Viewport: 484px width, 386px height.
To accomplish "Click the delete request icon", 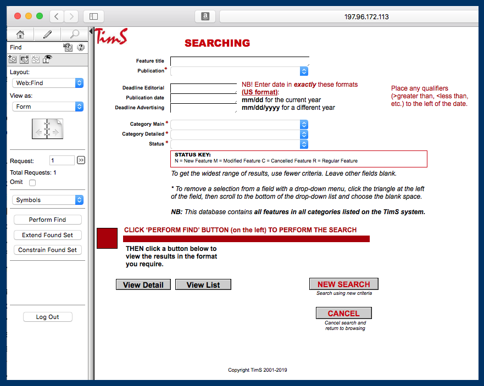I will [35, 59].
